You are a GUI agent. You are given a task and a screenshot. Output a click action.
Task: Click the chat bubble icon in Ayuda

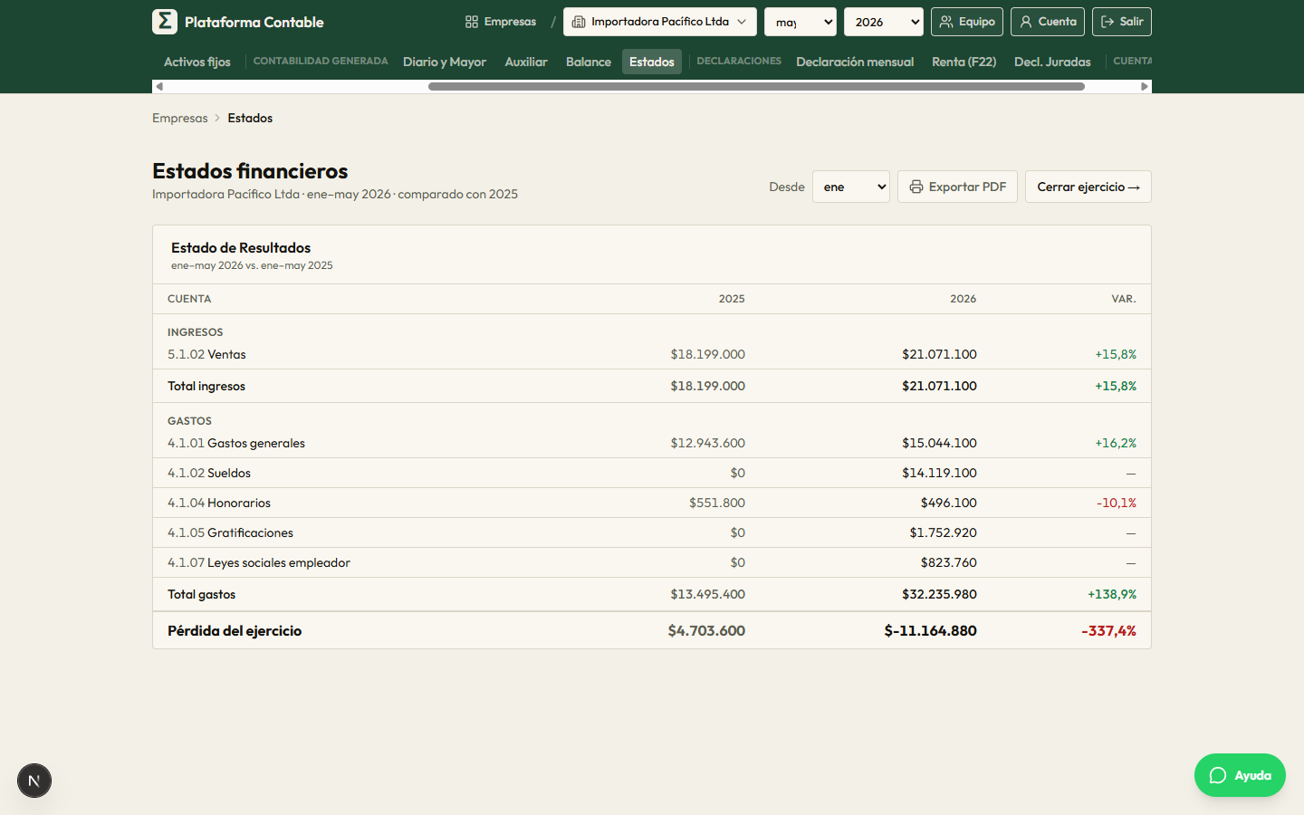click(1218, 775)
